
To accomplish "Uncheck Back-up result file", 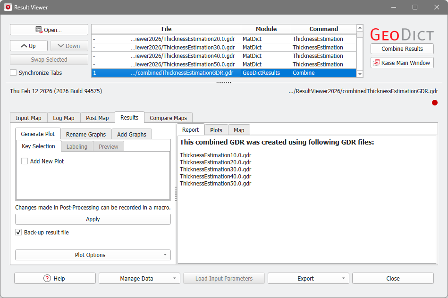I will pyautogui.click(x=18, y=232).
